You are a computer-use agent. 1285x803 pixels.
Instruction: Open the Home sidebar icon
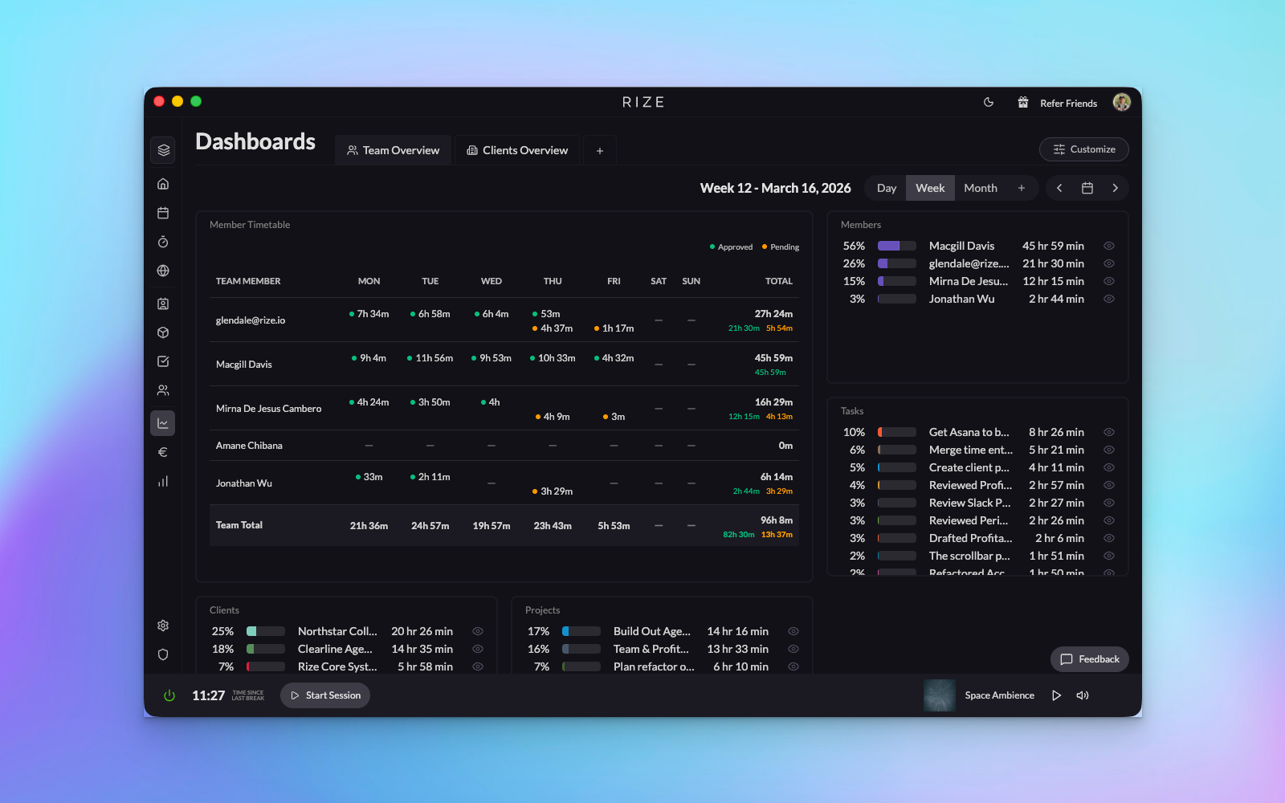[x=162, y=183]
